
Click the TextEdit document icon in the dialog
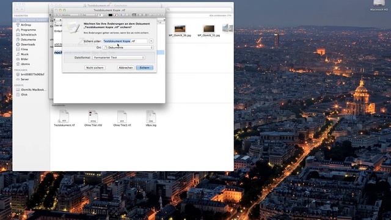click(x=73, y=28)
